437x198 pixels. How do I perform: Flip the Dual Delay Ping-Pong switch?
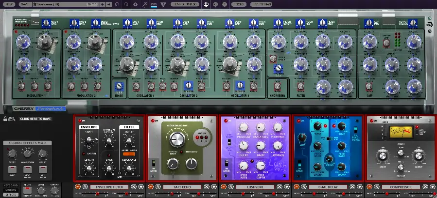(355, 130)
